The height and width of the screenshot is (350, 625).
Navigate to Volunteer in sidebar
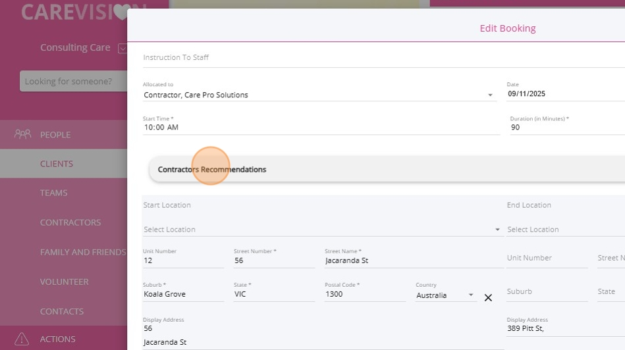tap(65, 282)
